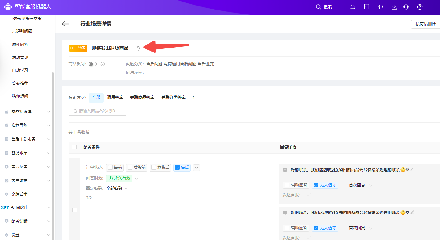Screen dimensions: 440x240
Task: Click the product name or ID search field
Action: [x=97, y=111]
